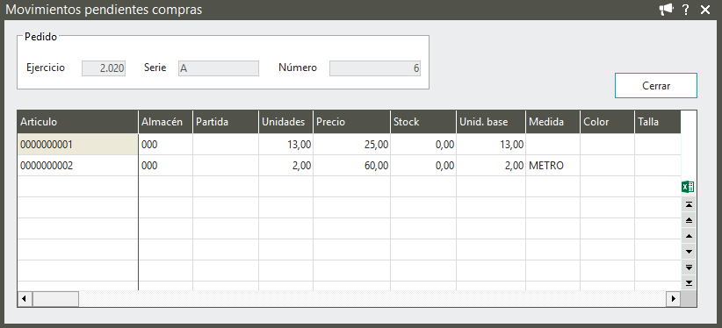Click the window title Movimientos pendientes compras

click(104, 10)
